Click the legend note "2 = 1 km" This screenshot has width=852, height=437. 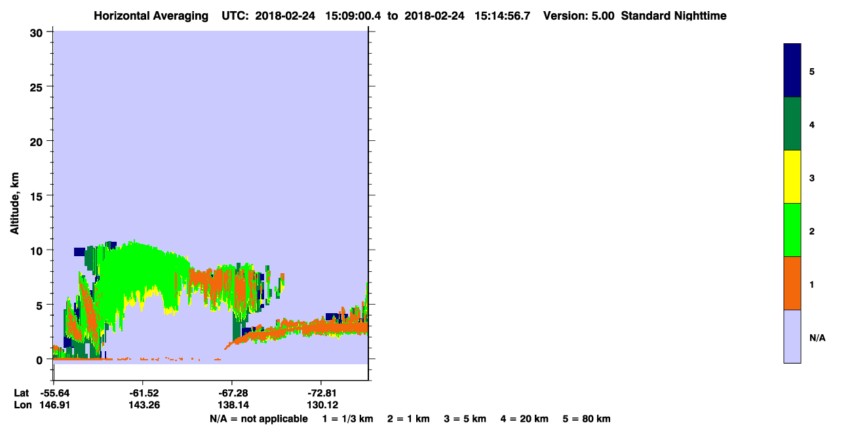click(409, 419)
